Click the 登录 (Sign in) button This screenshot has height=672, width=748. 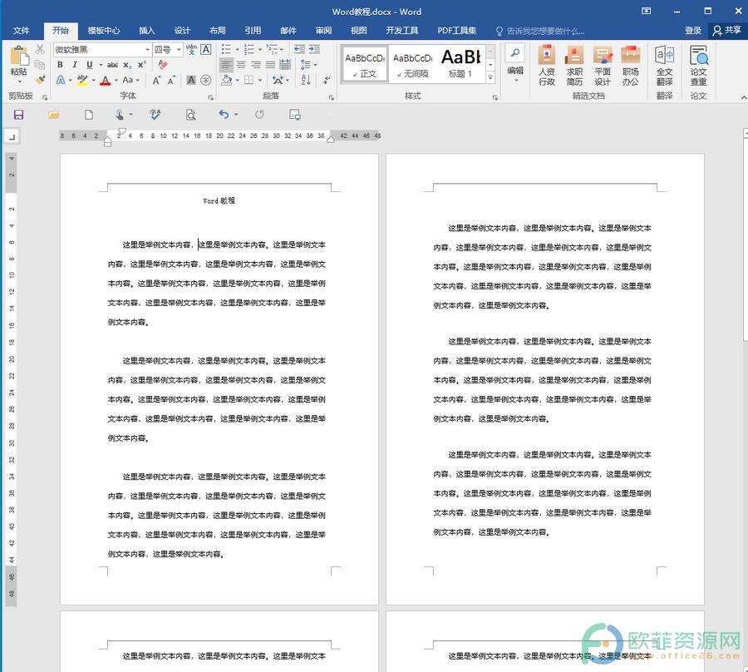point(693,31)
